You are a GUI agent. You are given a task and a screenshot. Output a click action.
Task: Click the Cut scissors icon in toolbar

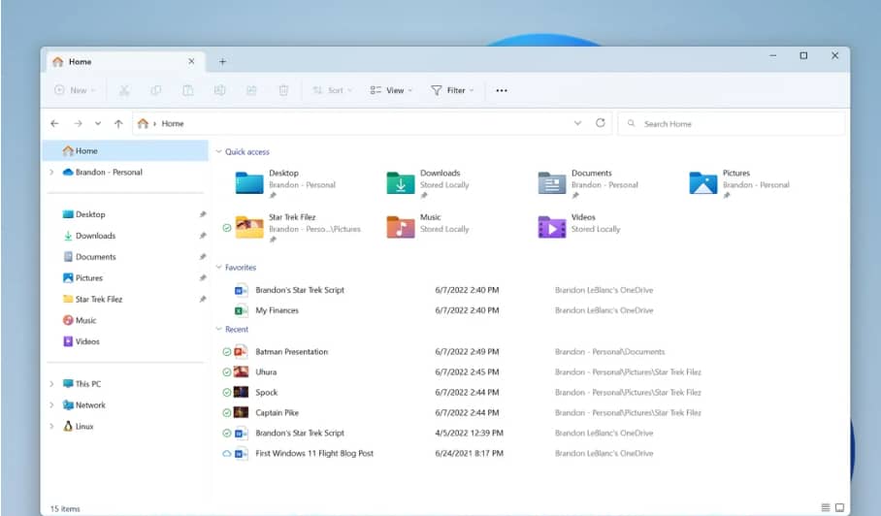point(124,90)
